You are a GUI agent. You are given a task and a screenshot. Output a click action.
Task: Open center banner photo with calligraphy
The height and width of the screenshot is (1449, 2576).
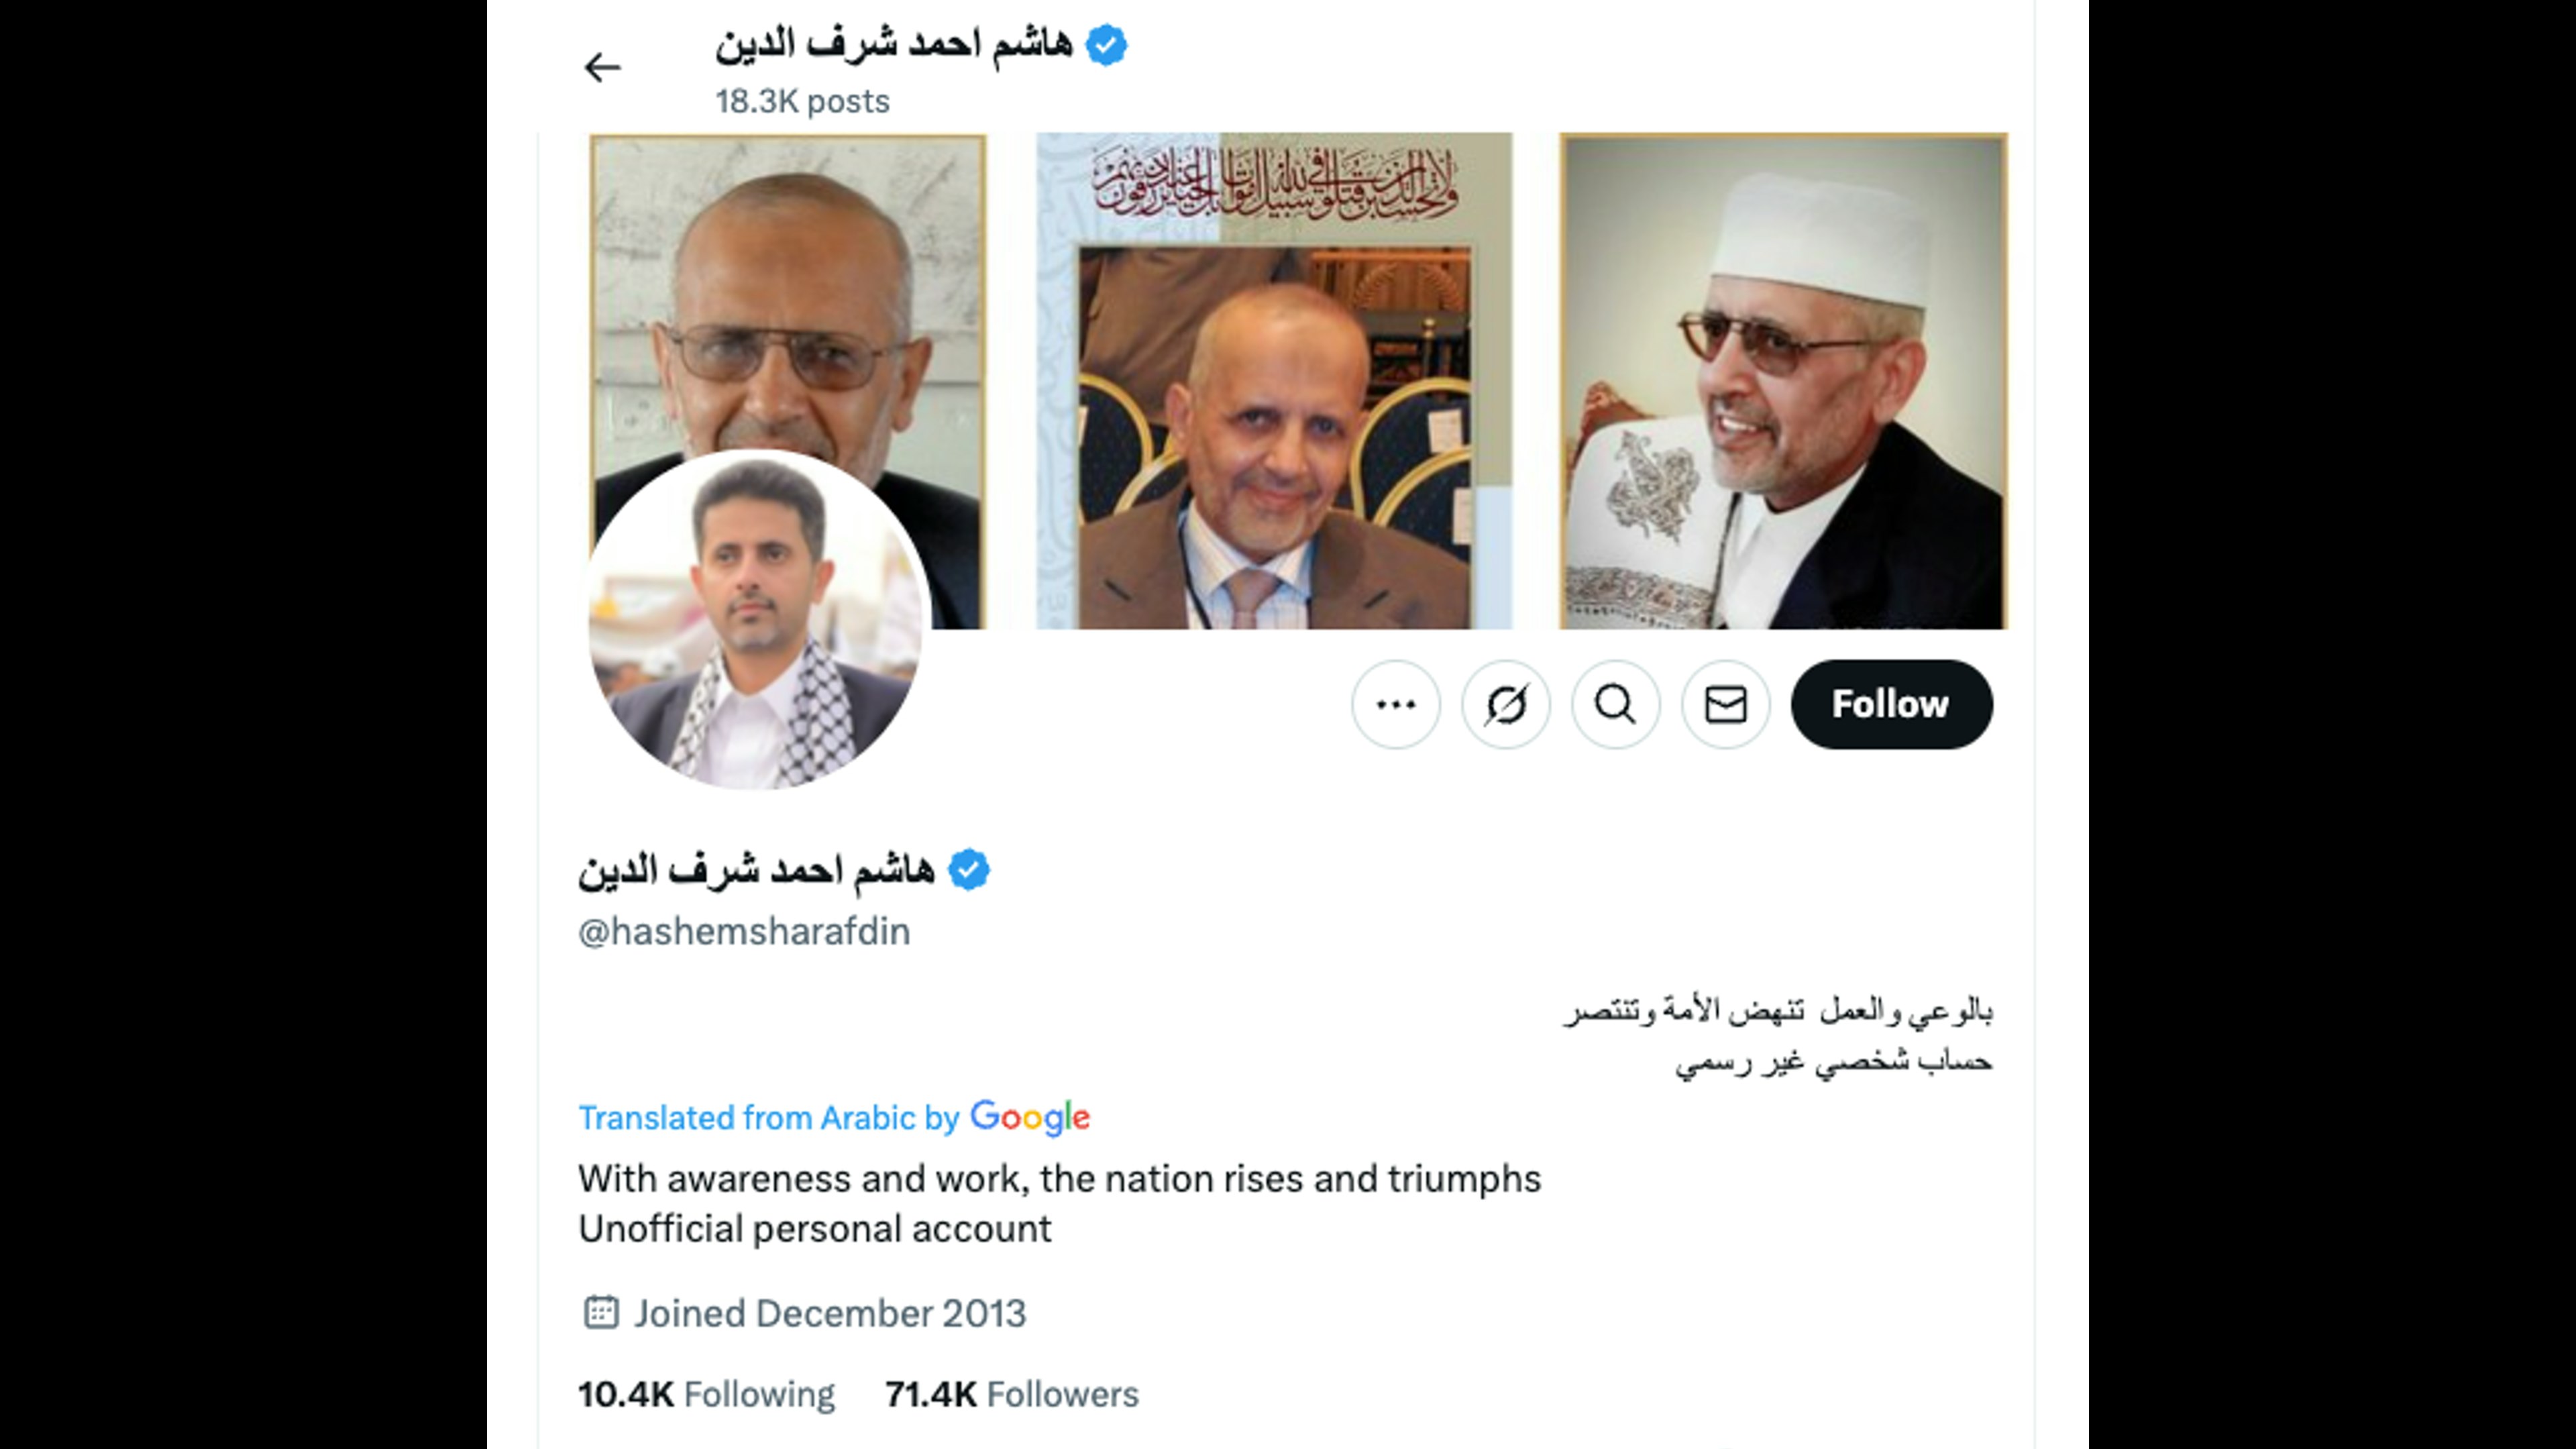1274,381
